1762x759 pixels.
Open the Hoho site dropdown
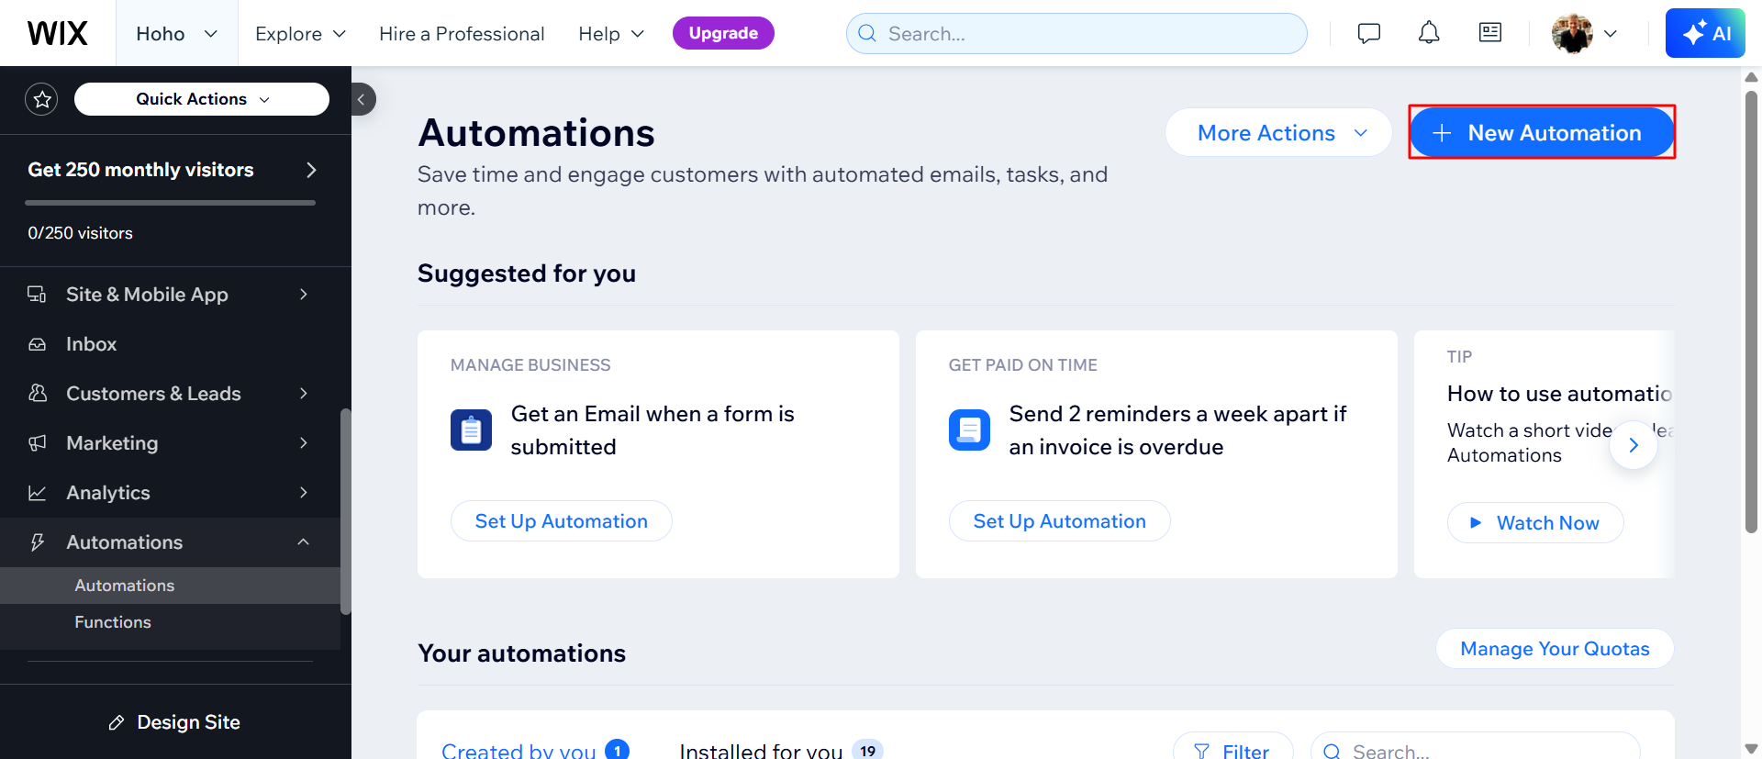click(176, 34)
